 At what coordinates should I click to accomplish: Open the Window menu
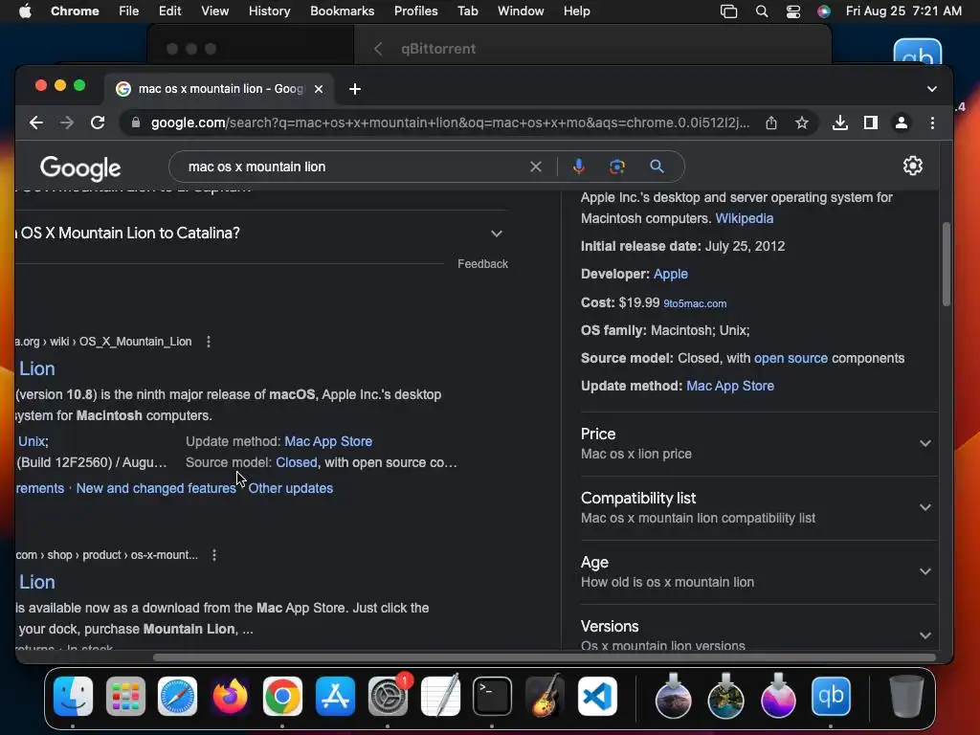[x=521, y=11]
